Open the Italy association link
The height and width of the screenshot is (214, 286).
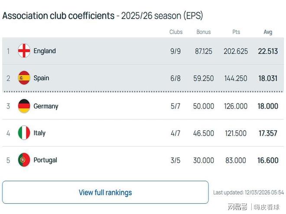point(39,133)
